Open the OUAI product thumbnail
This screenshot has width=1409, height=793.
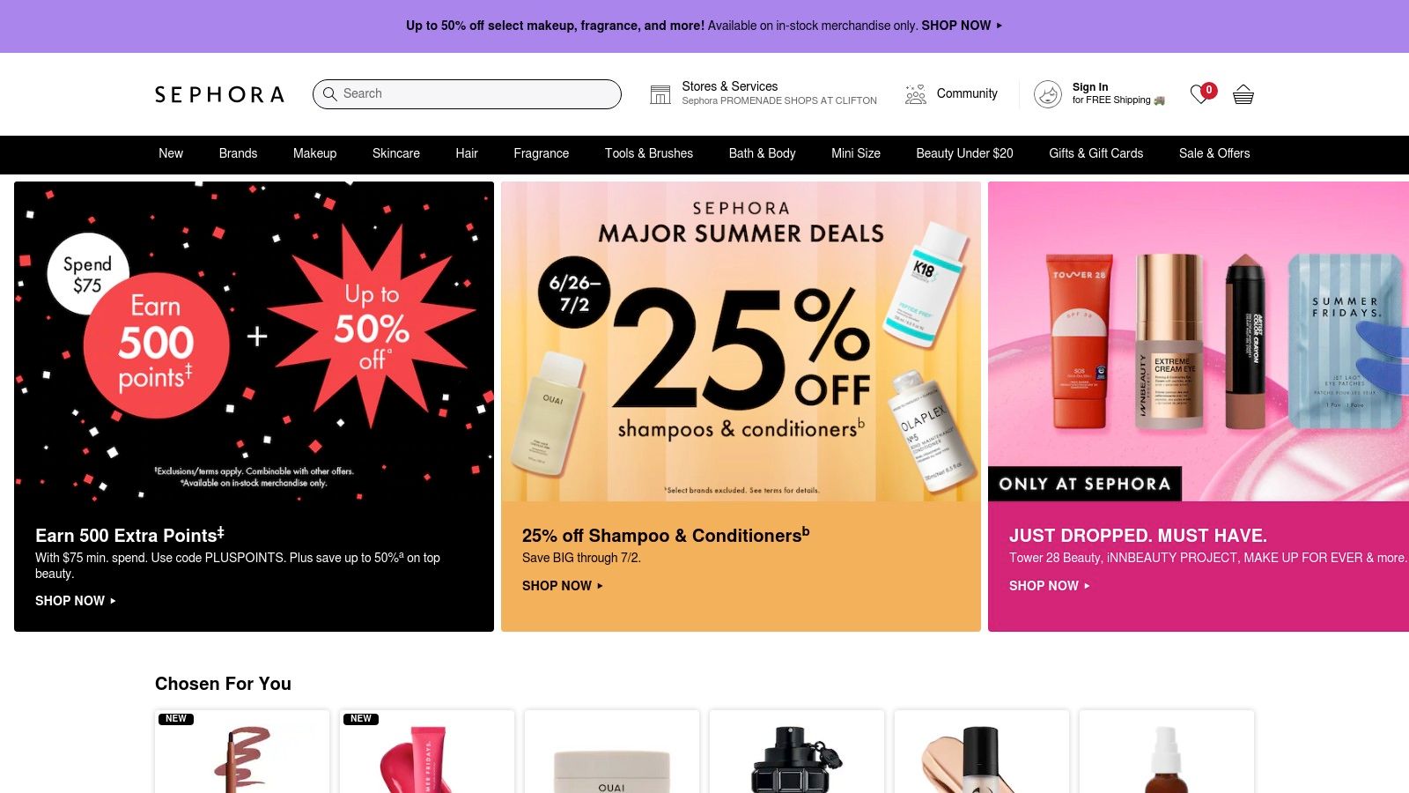(612, 752)
